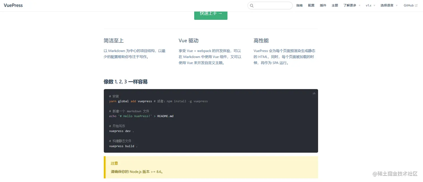Click the Markdown 为中心 description paragraph
The image size is (423, 182).
click(135, 54)
